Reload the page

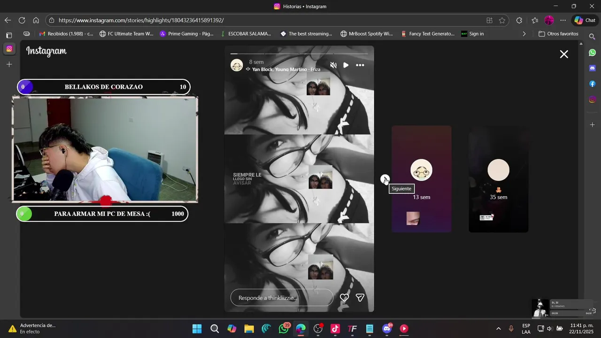tap(22, 20)
